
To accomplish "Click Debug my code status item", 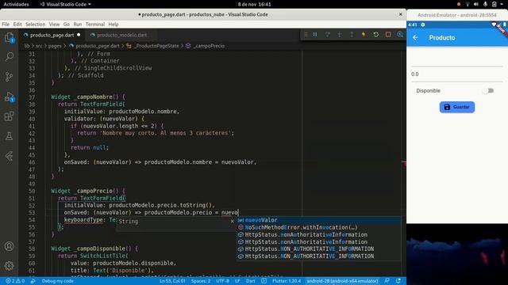I will click(58, 281).
